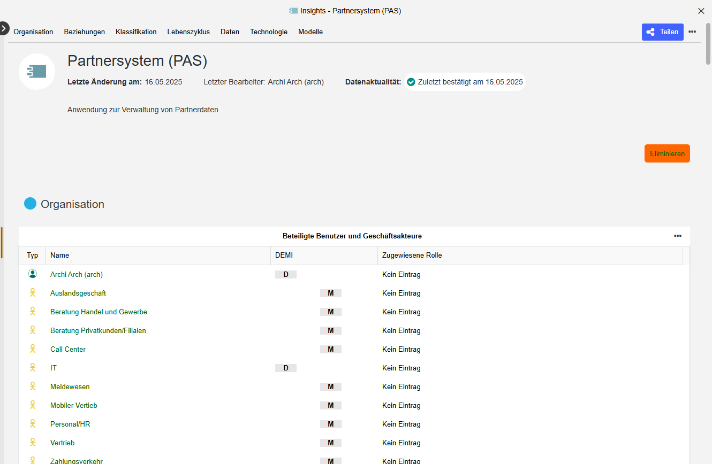
Task: Open the Lebenszyklus tab
Action: coord(188,32)
